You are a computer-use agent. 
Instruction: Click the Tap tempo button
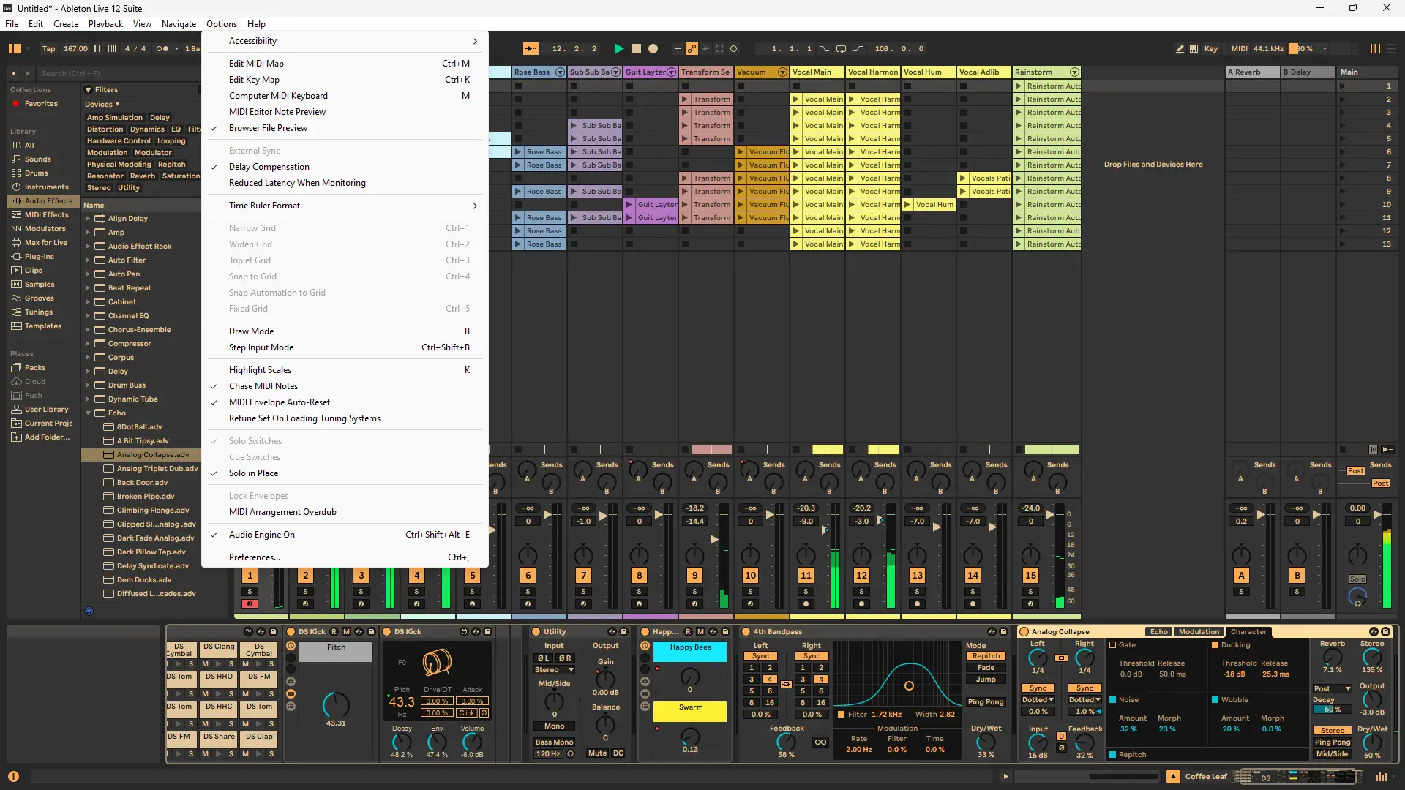[x=48, y=49]
